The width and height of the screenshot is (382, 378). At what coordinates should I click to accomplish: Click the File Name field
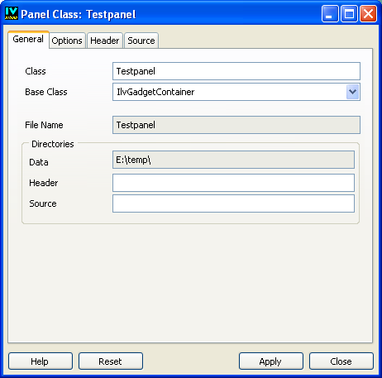(x=236, y=125)
